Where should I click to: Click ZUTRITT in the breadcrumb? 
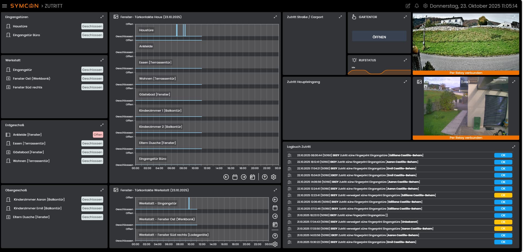point(53,6)
